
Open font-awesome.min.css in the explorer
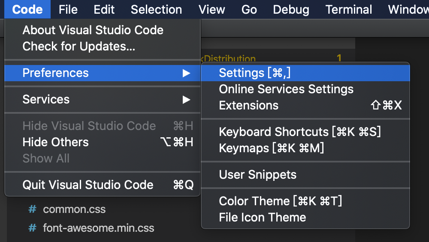[99, 228]
